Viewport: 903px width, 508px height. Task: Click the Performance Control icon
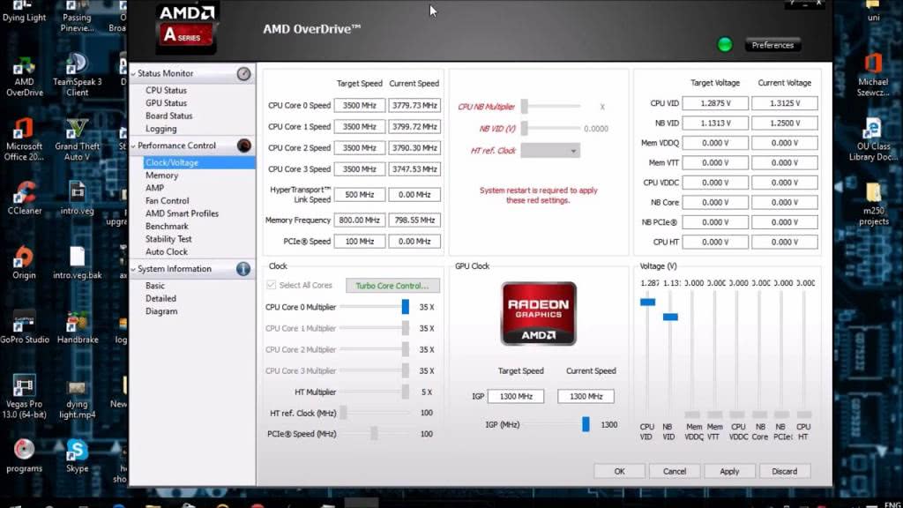coord(244,146)
